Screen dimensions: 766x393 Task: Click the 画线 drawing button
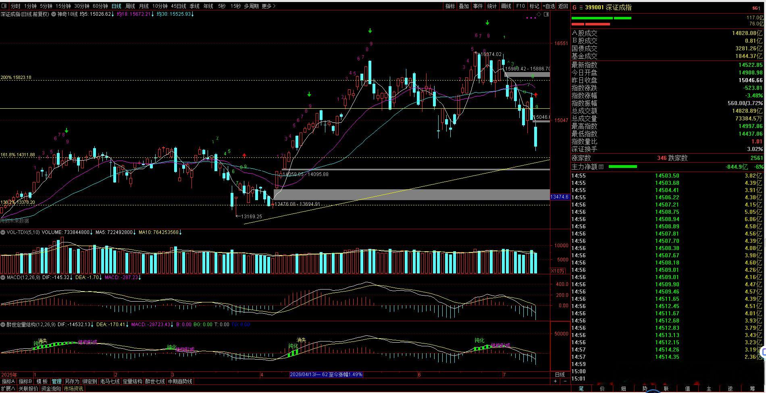[x=506, y=6]
